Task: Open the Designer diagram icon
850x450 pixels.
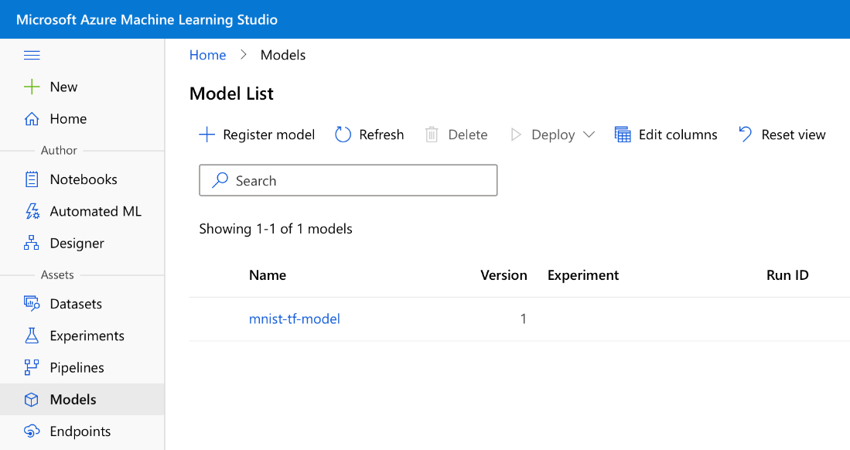Action: click(x=32, y=243)
